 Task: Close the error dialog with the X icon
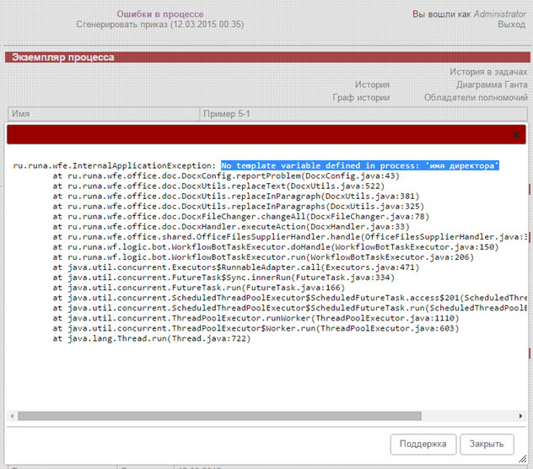coord(516,134)
